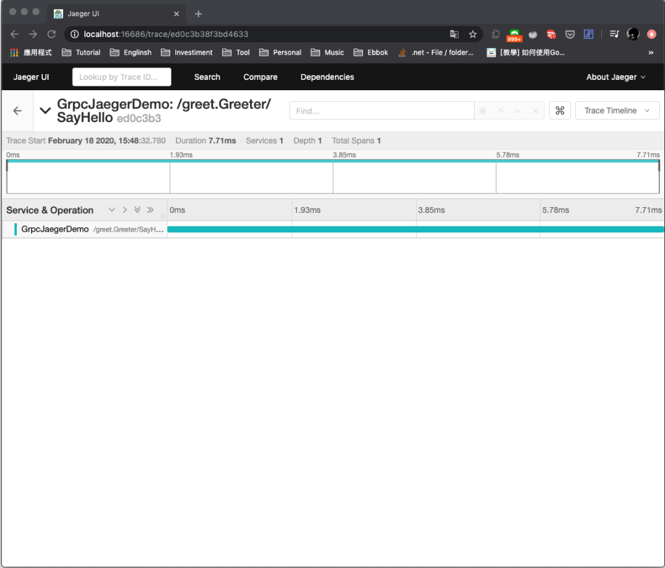The image size is (665, 568).
Task: Click the locate matching span target icon
Action: pos(483,110)
